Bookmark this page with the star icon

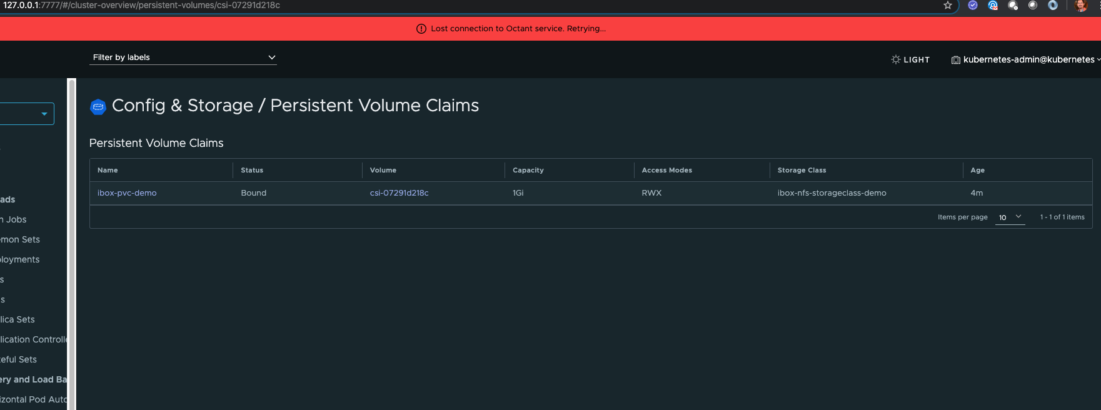pyautogui.click(x=948, y=5)
